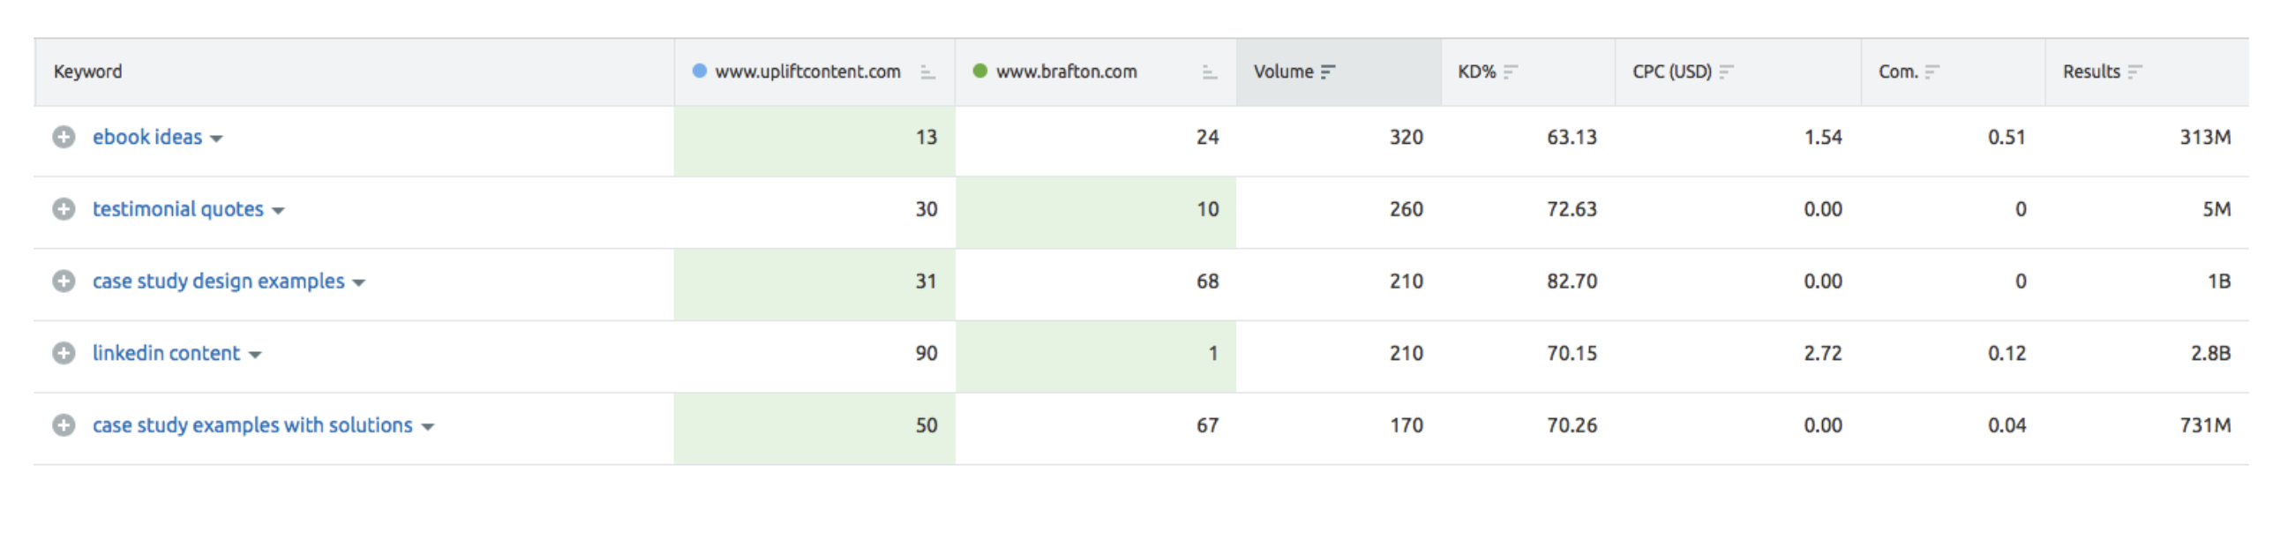Viewport: 2273px width, 533px height.
Task: Open dropdown arrow next to 'ebook ideas'
Action: point(216,139)
